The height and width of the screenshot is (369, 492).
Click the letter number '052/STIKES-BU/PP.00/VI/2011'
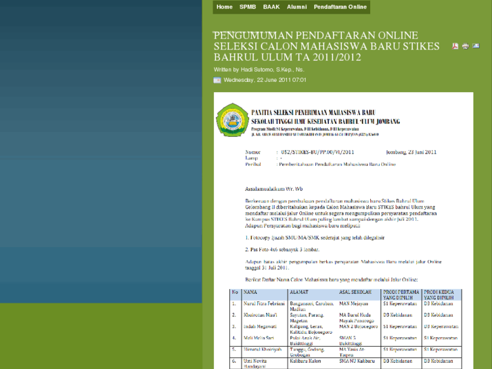coord(317,152)
